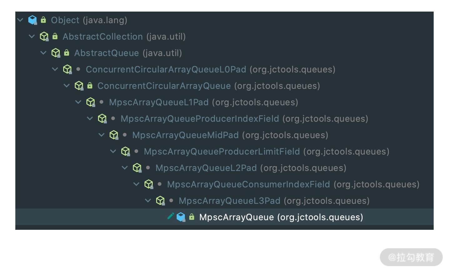This screenshot has width=449, height=272.
Task: Click the green lock icon beside ConcurrentCircularArrayQueue
Action: tap(90, 86)
